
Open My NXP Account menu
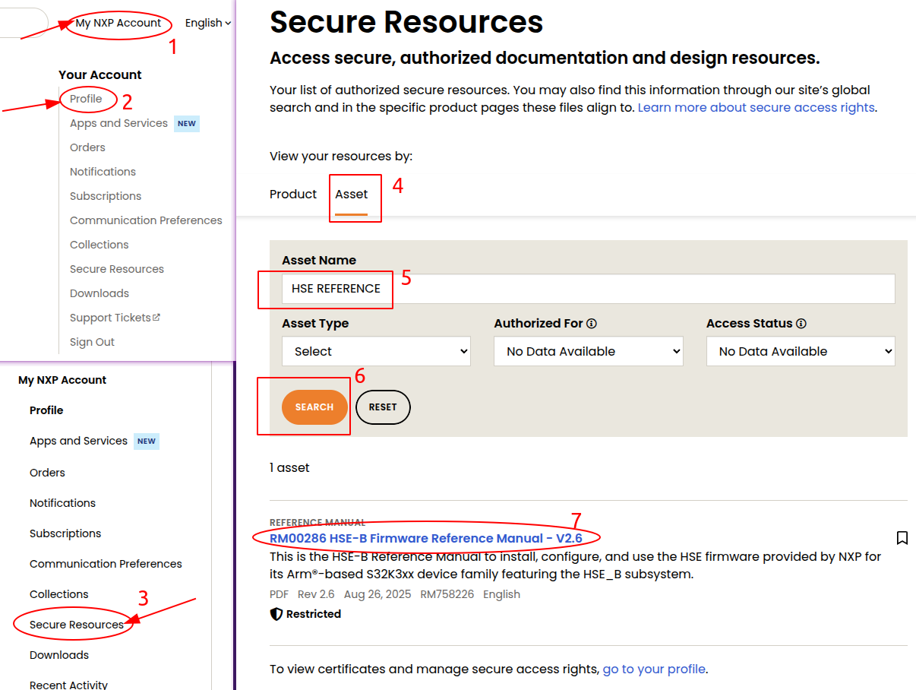[x=118, y=23]
